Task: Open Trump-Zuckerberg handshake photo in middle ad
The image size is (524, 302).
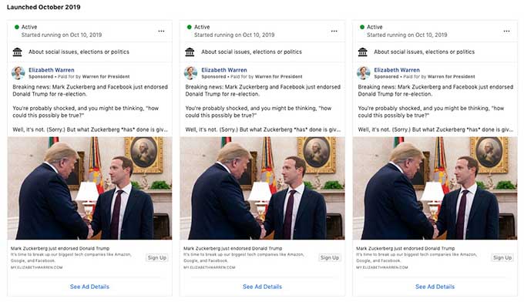Action: click(262, 188)
